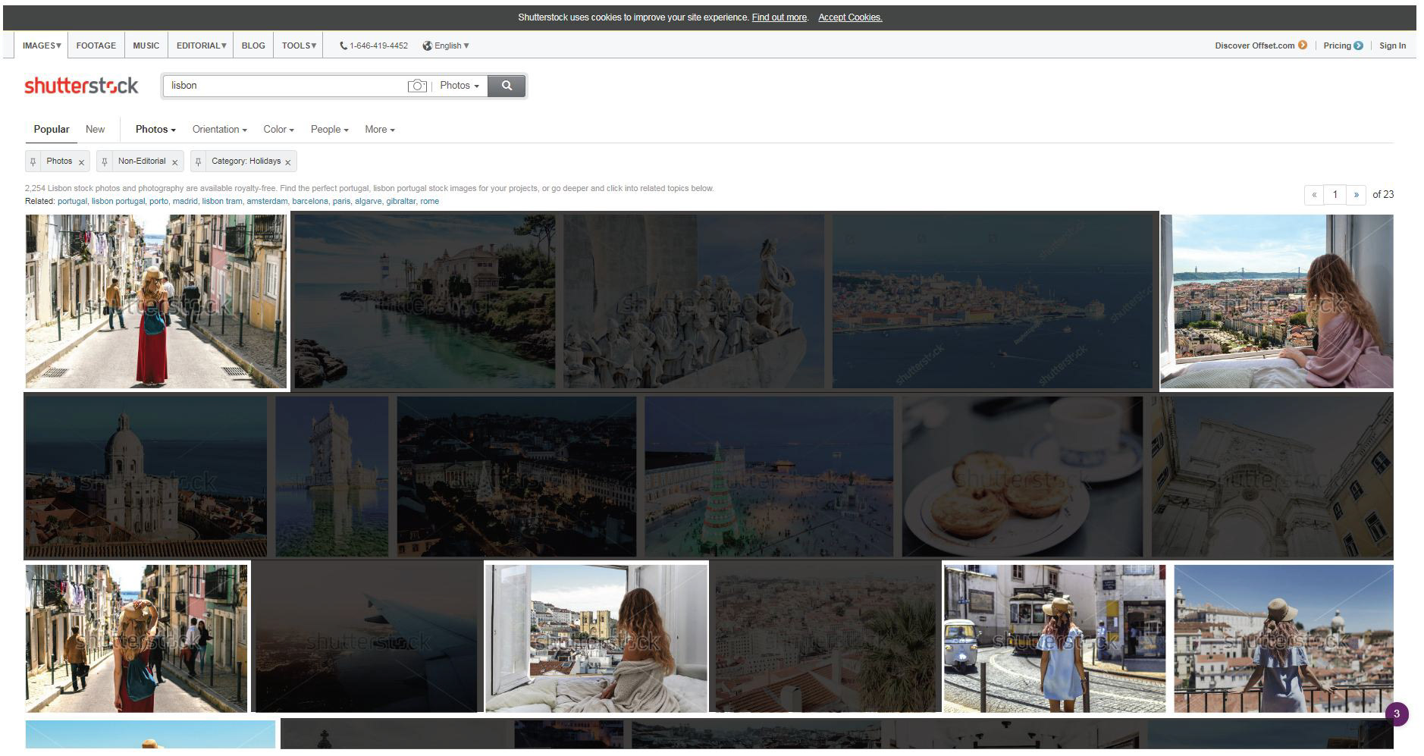Open the BLOG section
Viewport: 1424px width, 756px height.
coord(253,45)
